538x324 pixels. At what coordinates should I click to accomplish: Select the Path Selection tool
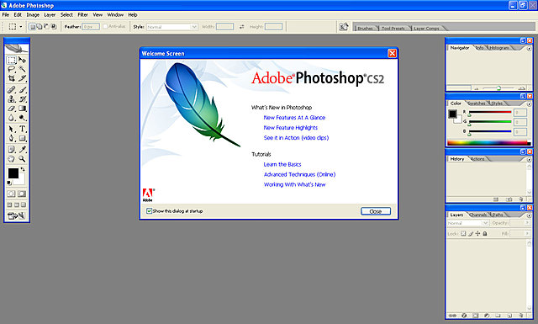coord(11,129)
